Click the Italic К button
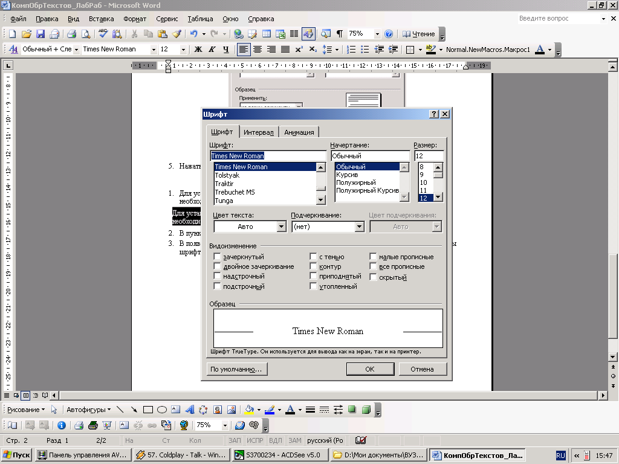Screen dimensions: 619x464 pos(212,50)
